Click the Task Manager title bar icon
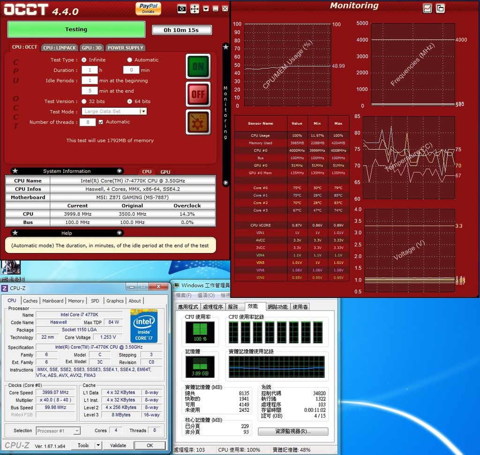Viewport: 480px width, 455px height. click(x=176, y=286)
